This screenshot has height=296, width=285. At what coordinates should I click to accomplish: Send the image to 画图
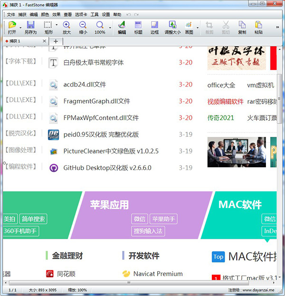click(189, 27)
